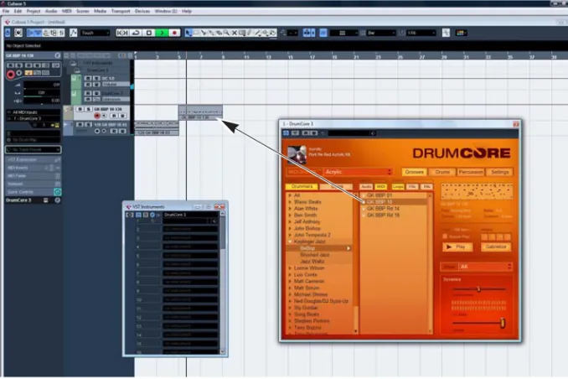Click DrumCore 3 slot in VST Instruments

(x=190, y=215)
